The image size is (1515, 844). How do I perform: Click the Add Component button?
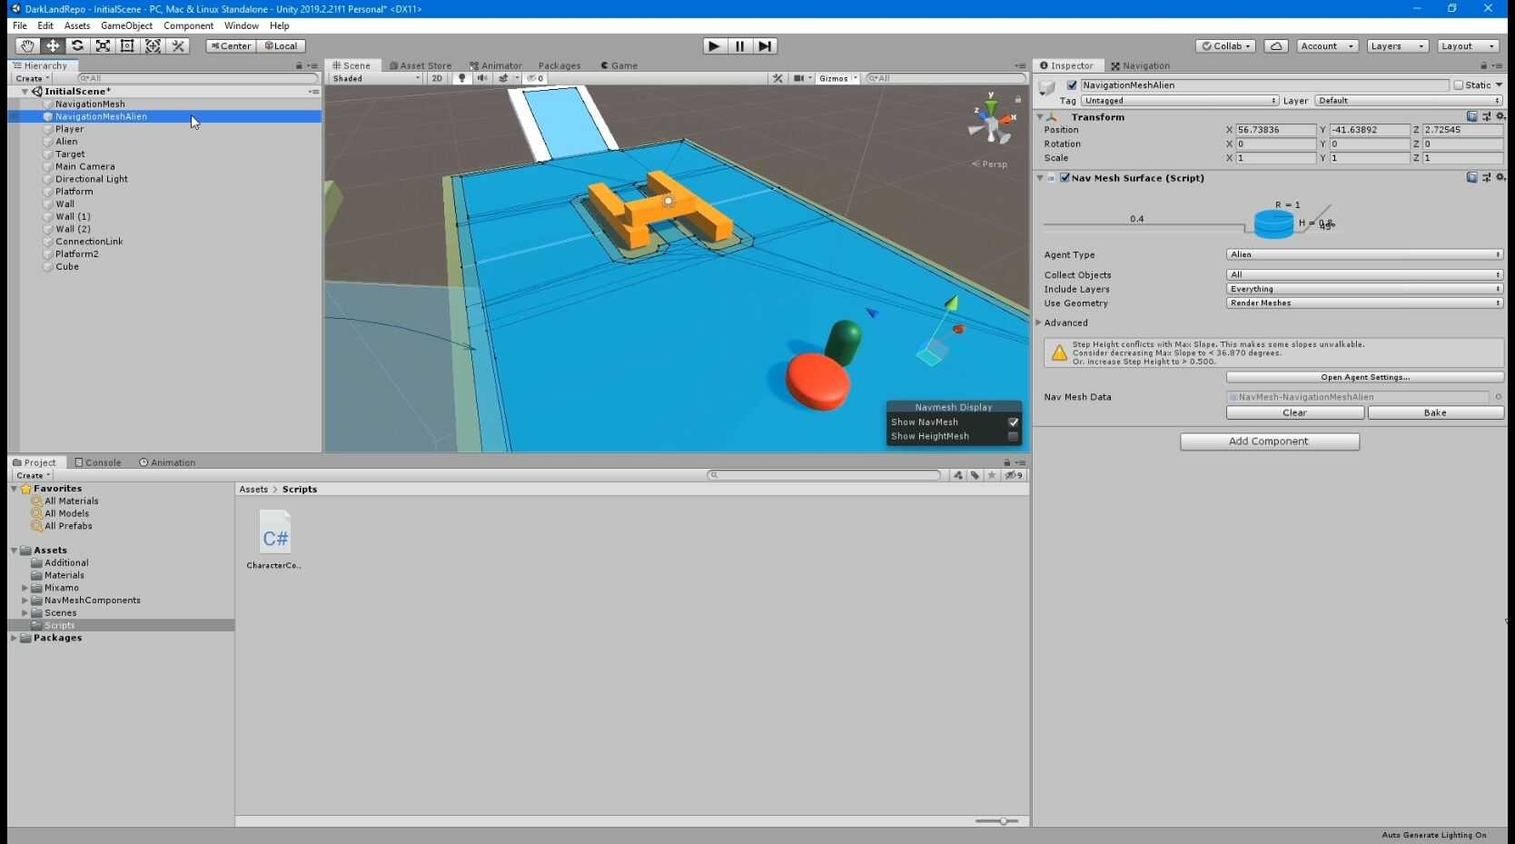click(x=1269, y=442)
